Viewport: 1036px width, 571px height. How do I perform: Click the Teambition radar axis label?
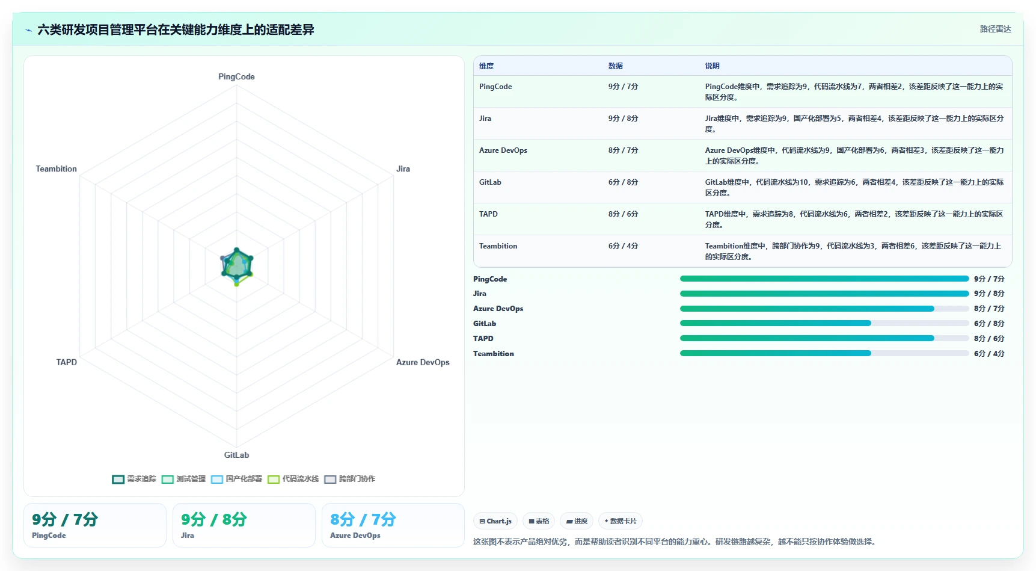point(57,169)
